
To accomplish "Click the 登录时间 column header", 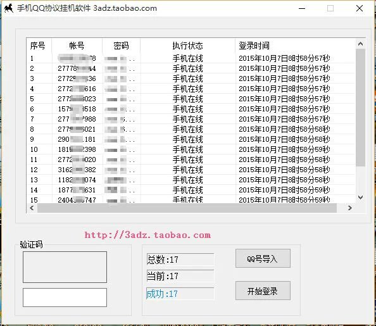I will [295, 46].
